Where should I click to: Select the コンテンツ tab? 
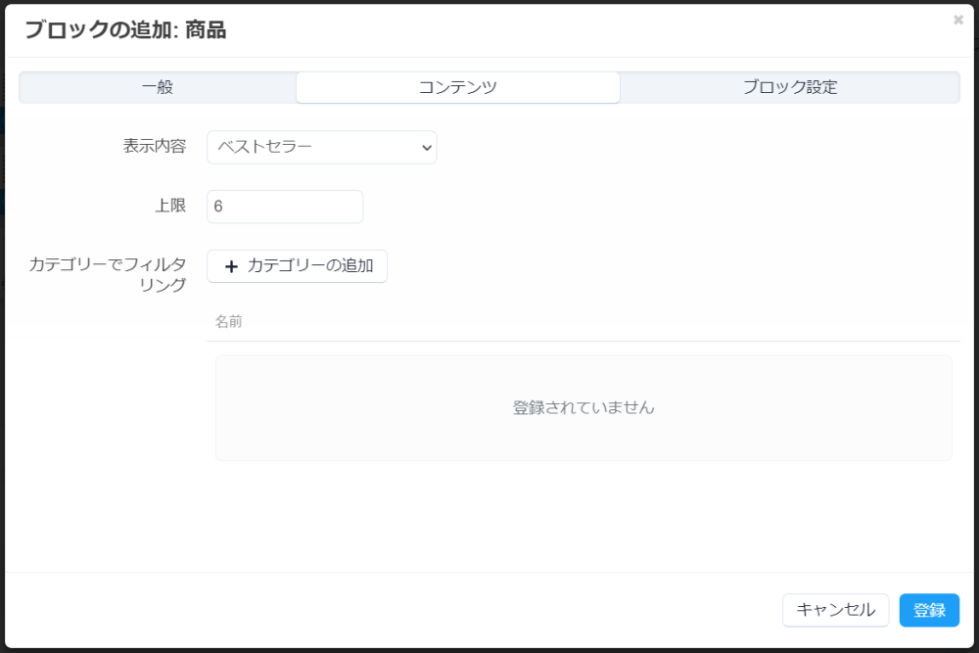(x=457, y=87)
